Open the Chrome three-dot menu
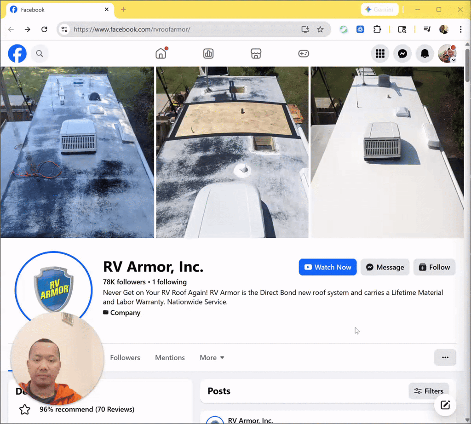Image resolution: width=471 pixels, height=424 pixels. (x=460, y=29)
